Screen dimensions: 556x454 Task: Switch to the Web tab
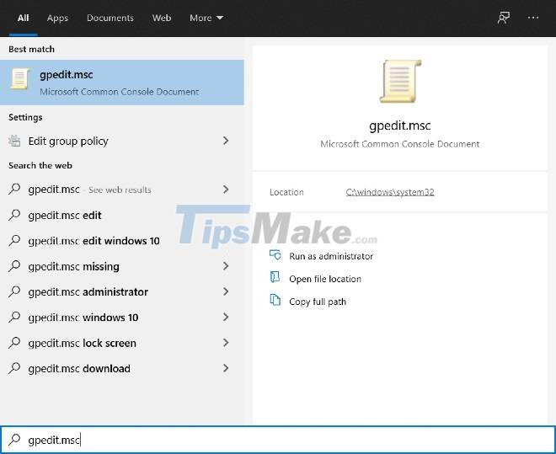pyautogui.click(x=162, y=18)
